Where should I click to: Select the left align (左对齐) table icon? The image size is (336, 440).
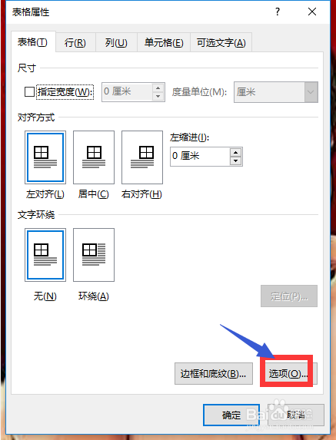click(45, 157)
